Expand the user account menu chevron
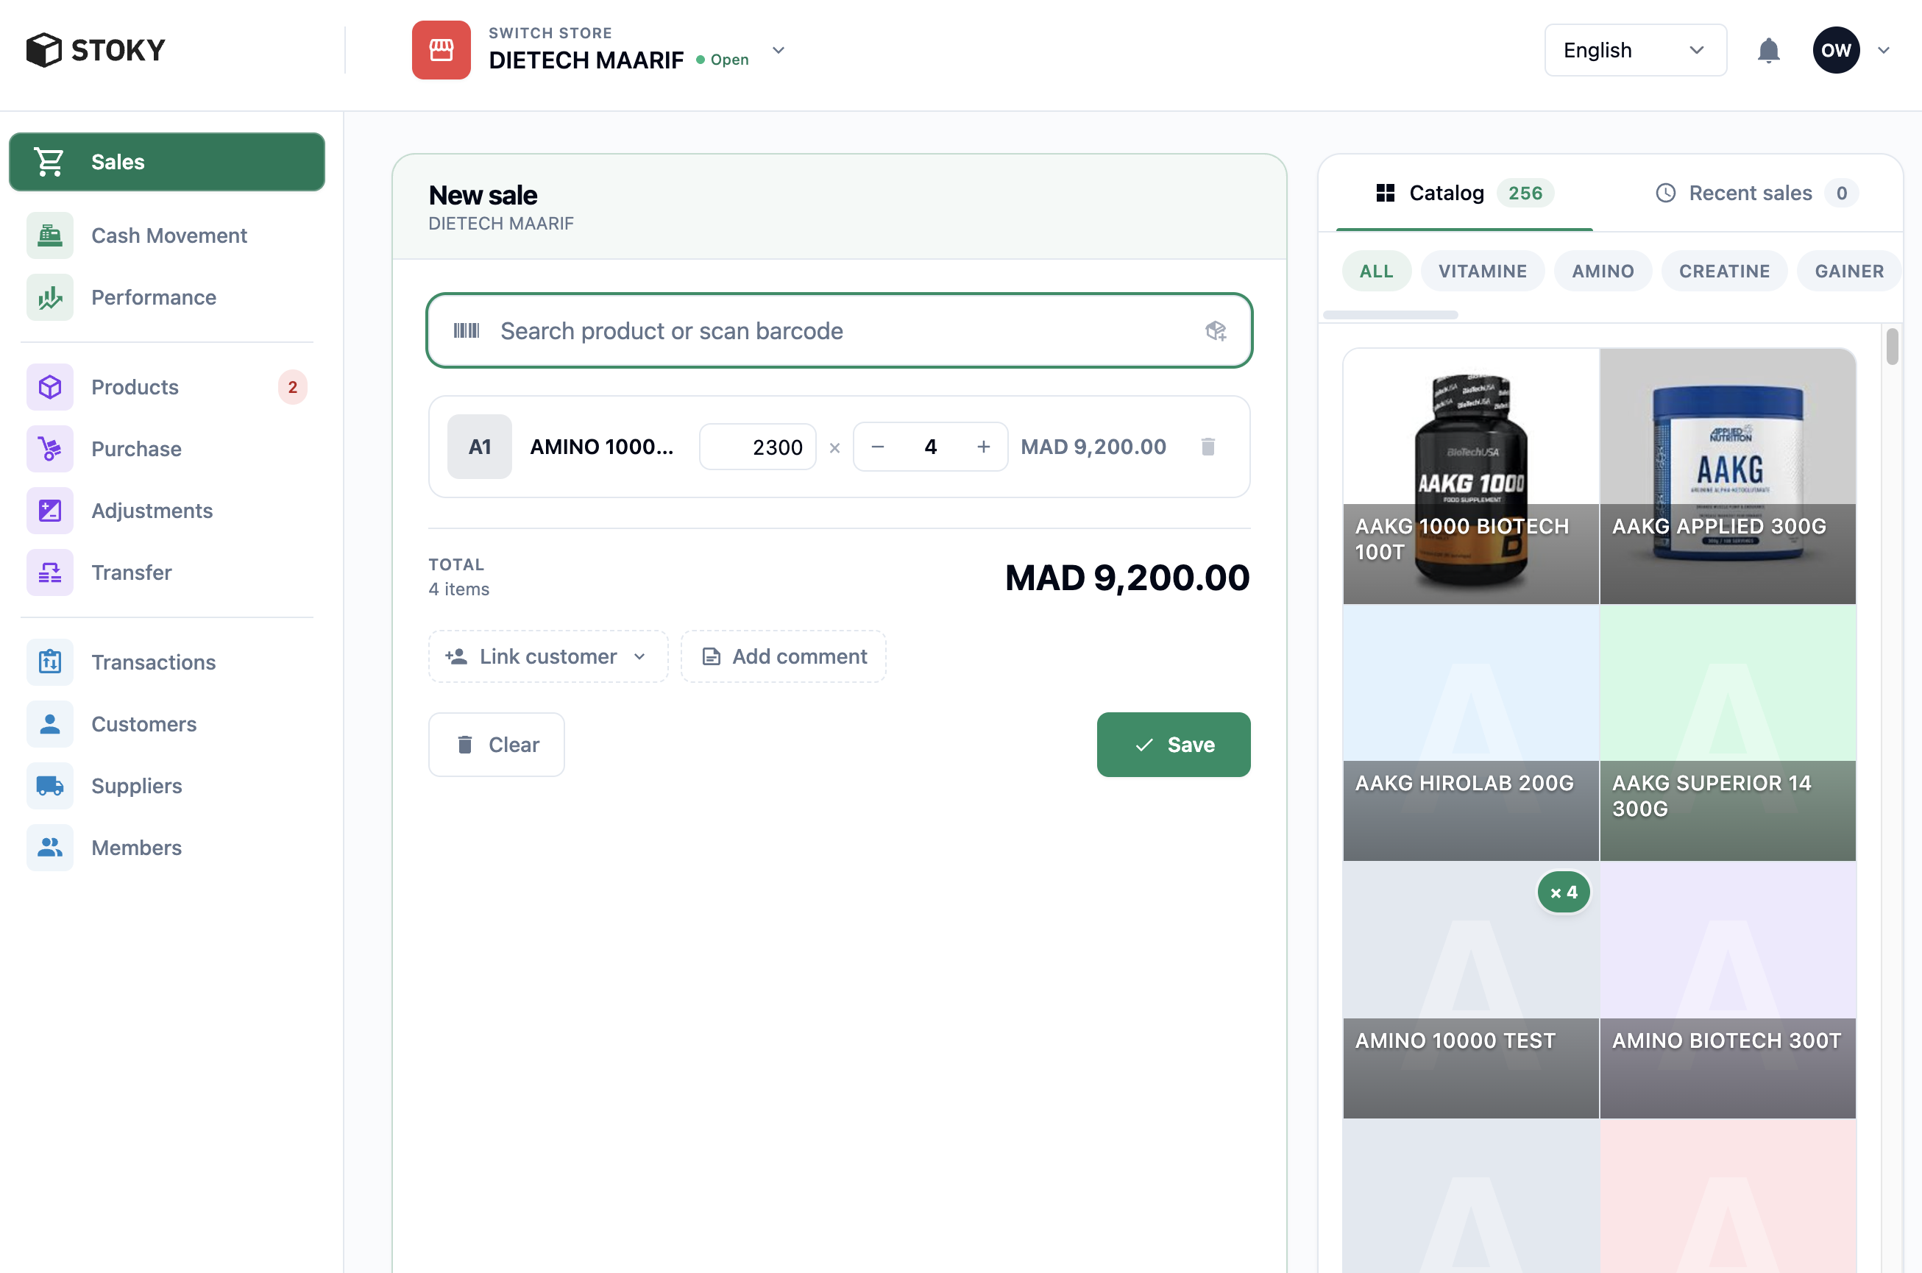Image resolution: width=1922 pixels, height=1273 pixels. pyautogui.click(x=1884, y=50)
